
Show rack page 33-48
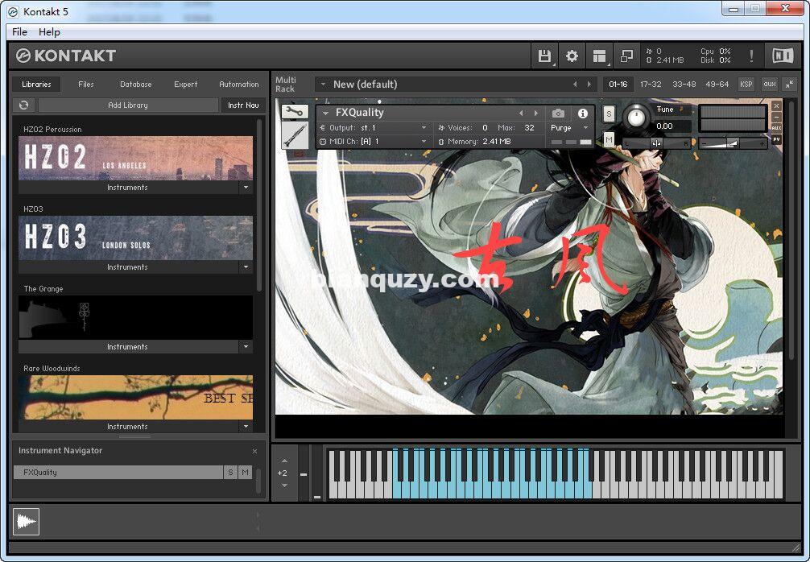(684, 85)
